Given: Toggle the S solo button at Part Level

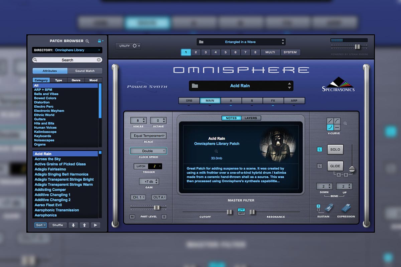Looking at the screenshot, I should 164,217.
